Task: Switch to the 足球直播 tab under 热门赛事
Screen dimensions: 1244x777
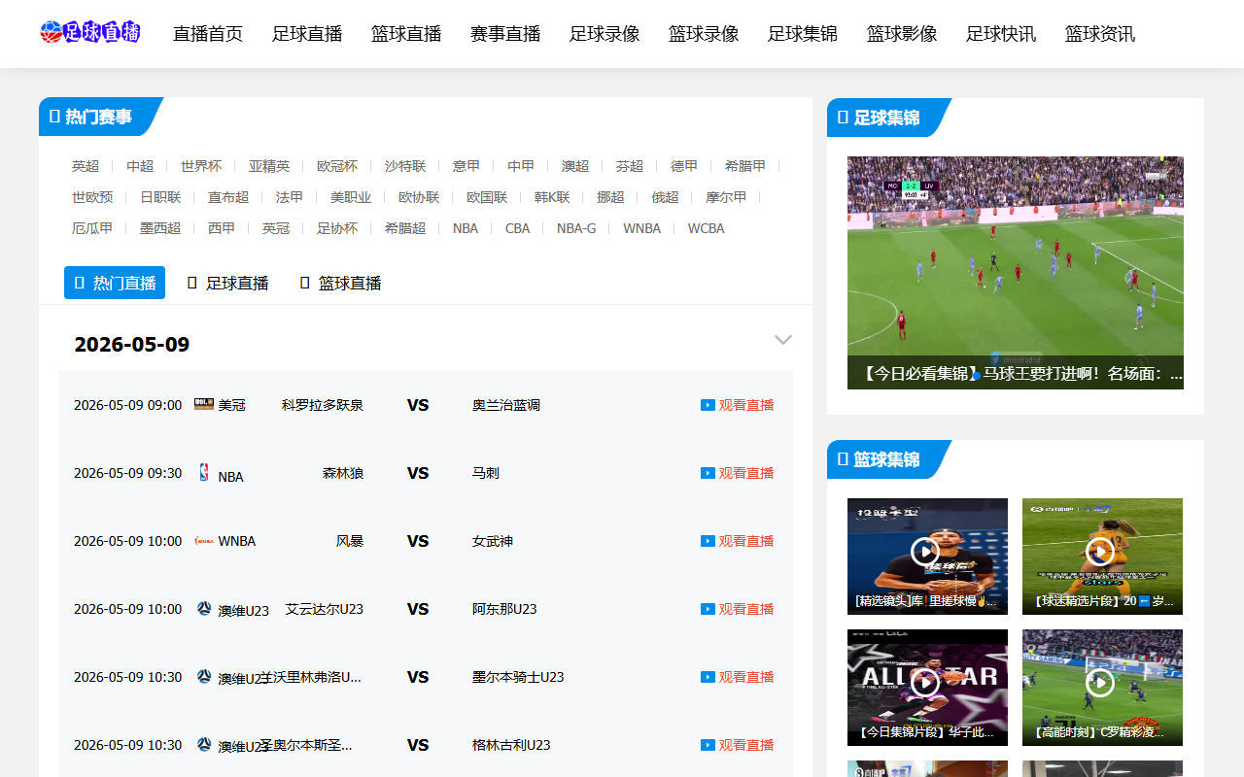Action: 227,283
